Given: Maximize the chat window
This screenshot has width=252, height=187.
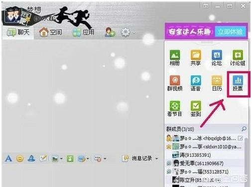Looking at the screenshot, I should click(x=230, y=6).
